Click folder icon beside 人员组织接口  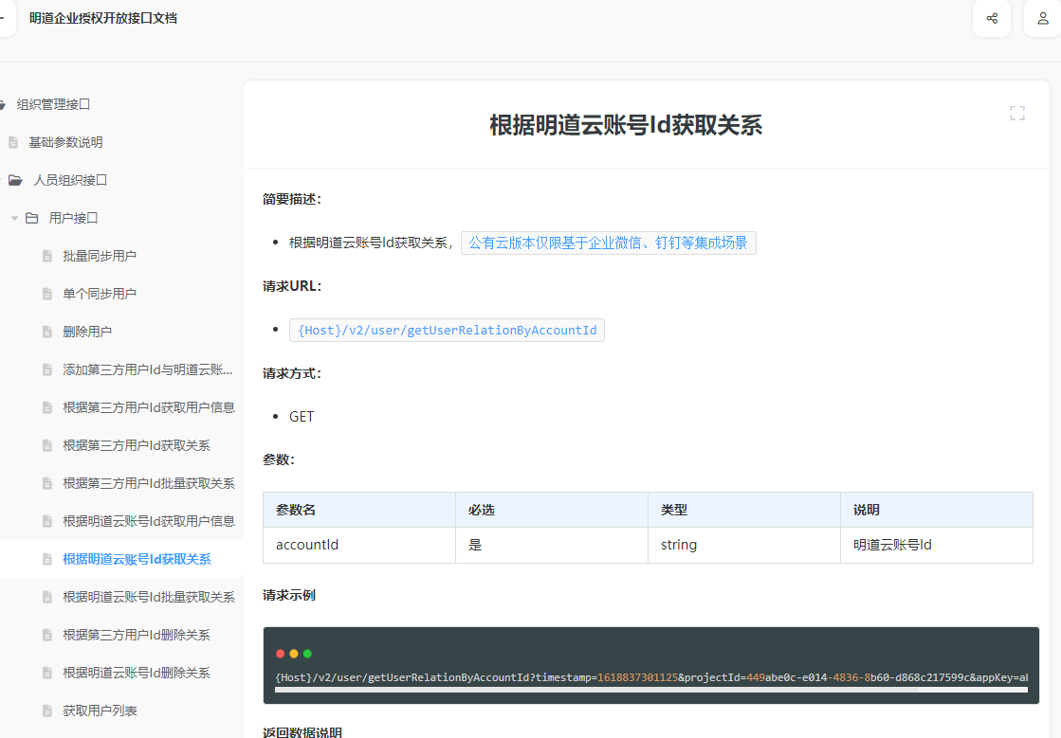click(15, 180)
